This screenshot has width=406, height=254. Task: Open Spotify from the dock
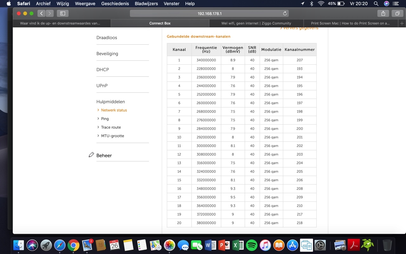252,245
